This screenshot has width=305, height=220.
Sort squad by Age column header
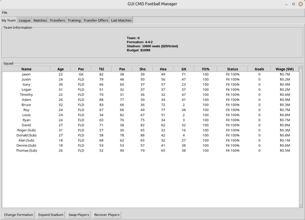tap(60, 69)
